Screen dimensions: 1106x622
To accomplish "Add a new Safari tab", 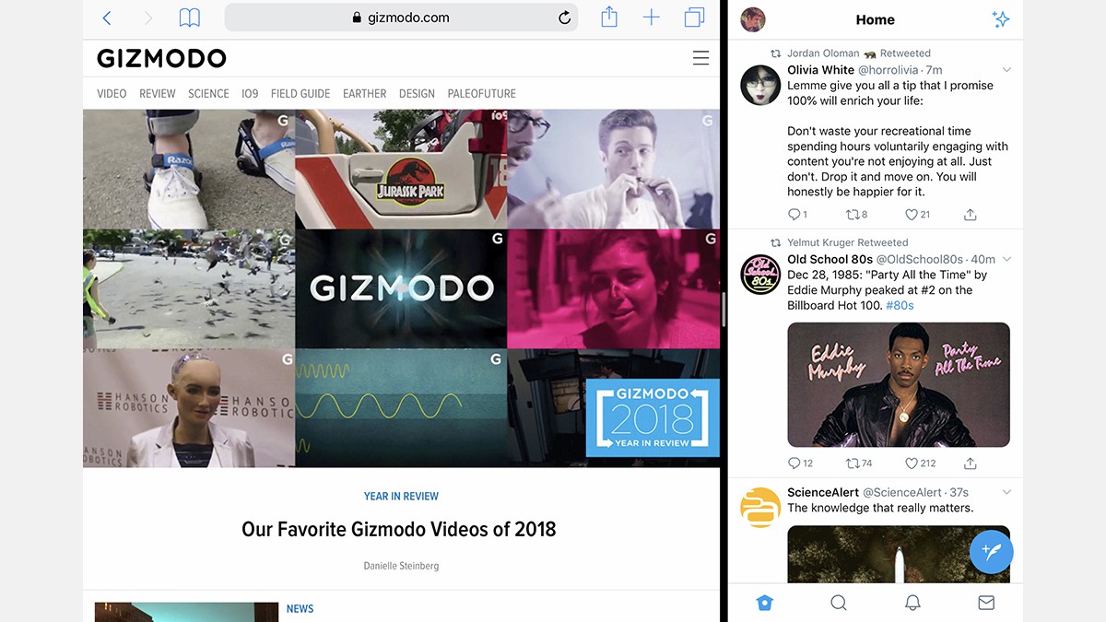I will tap(652, 18).
